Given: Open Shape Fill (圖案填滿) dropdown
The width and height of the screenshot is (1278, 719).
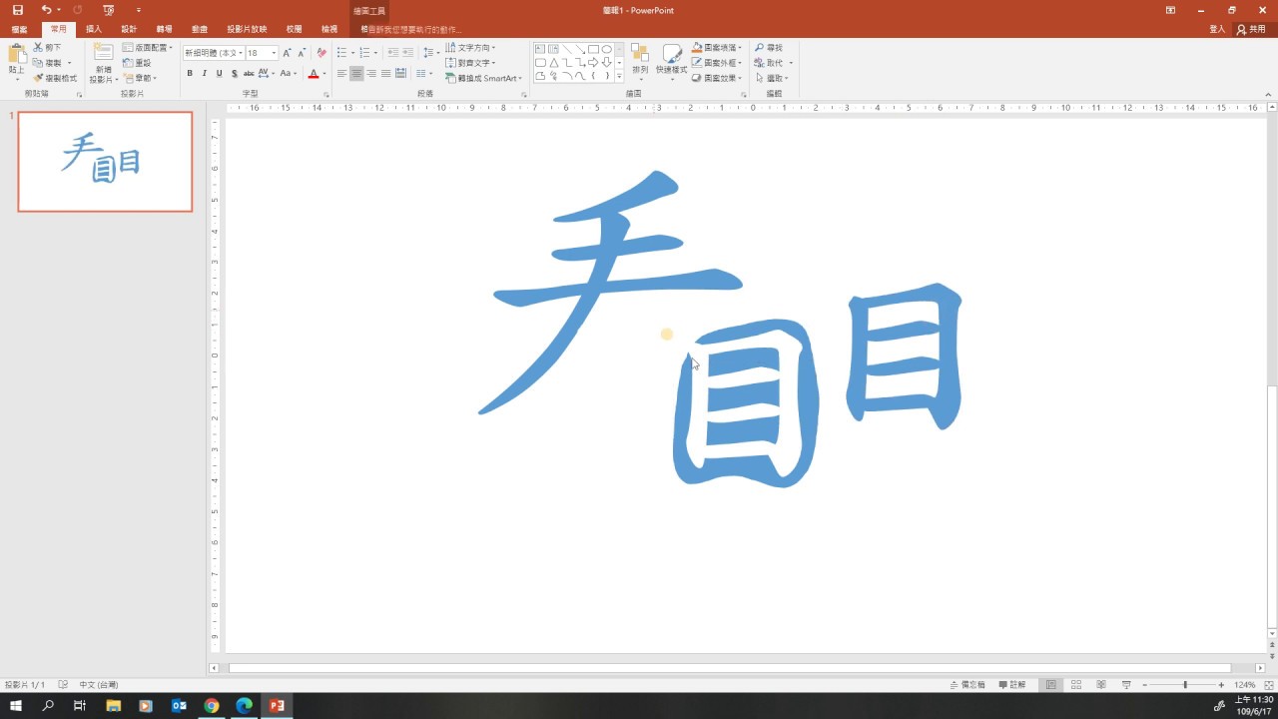Looking at the screenshot, I should tap(717, 47).
